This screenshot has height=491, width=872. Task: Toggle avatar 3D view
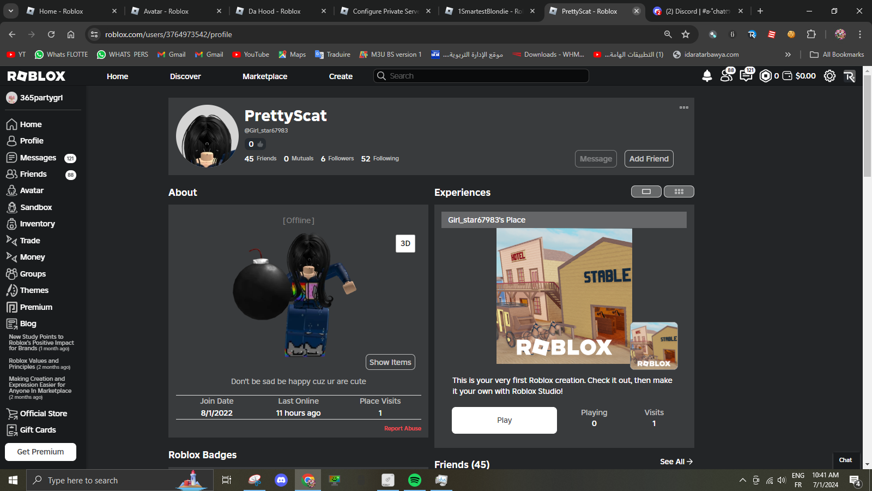(x=405, y=243)
